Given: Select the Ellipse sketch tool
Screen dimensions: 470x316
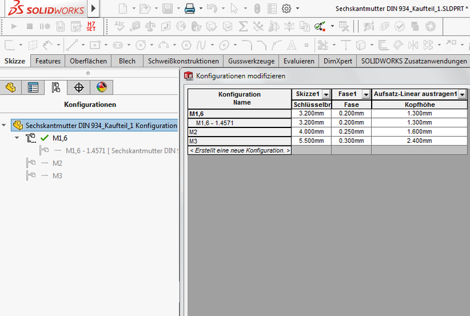Looking at the screenshot, I should 224,45.
